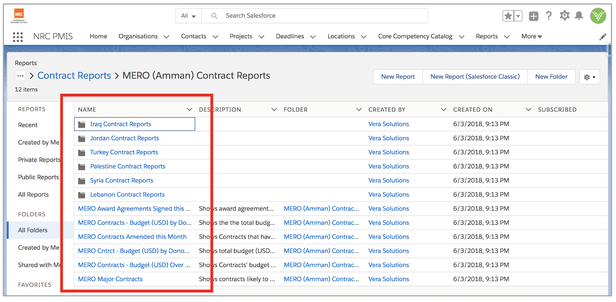The width and height of the screenshot is (616, 302).
Task: Open MERO Contracts Amended this Month report
Action: [x=132, y=237]
